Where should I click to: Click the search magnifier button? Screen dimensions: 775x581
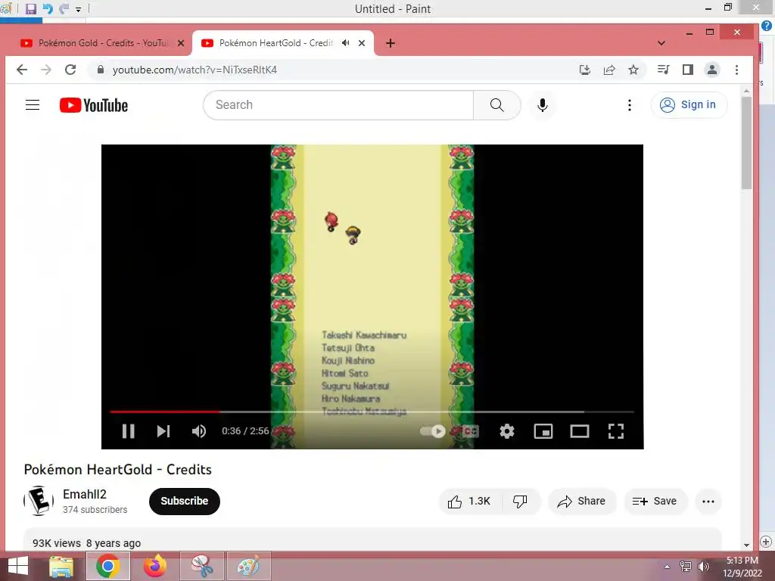(496, 104)
